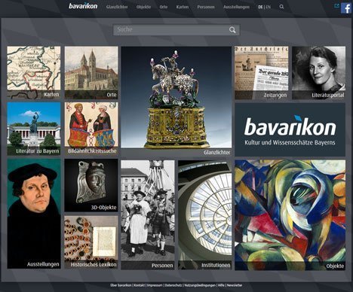
Task: Open the Glanzlichter statuette tile
Action: point(176,102)
